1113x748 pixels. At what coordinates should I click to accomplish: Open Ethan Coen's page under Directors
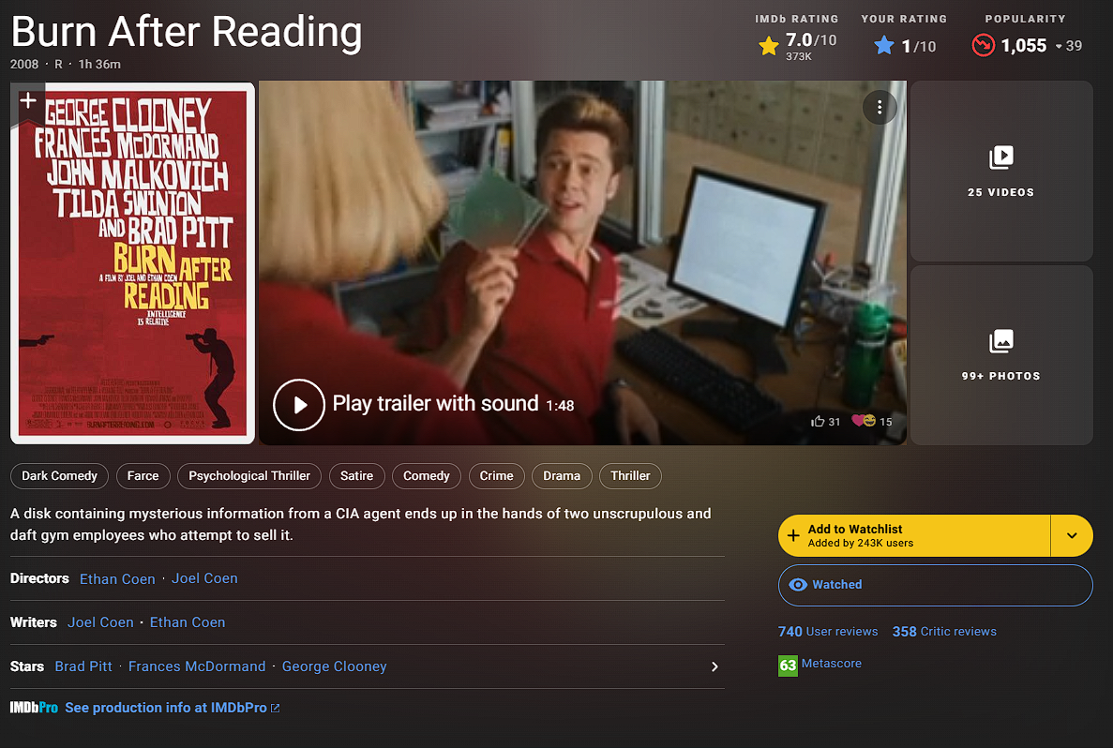(x=117, y=579)
